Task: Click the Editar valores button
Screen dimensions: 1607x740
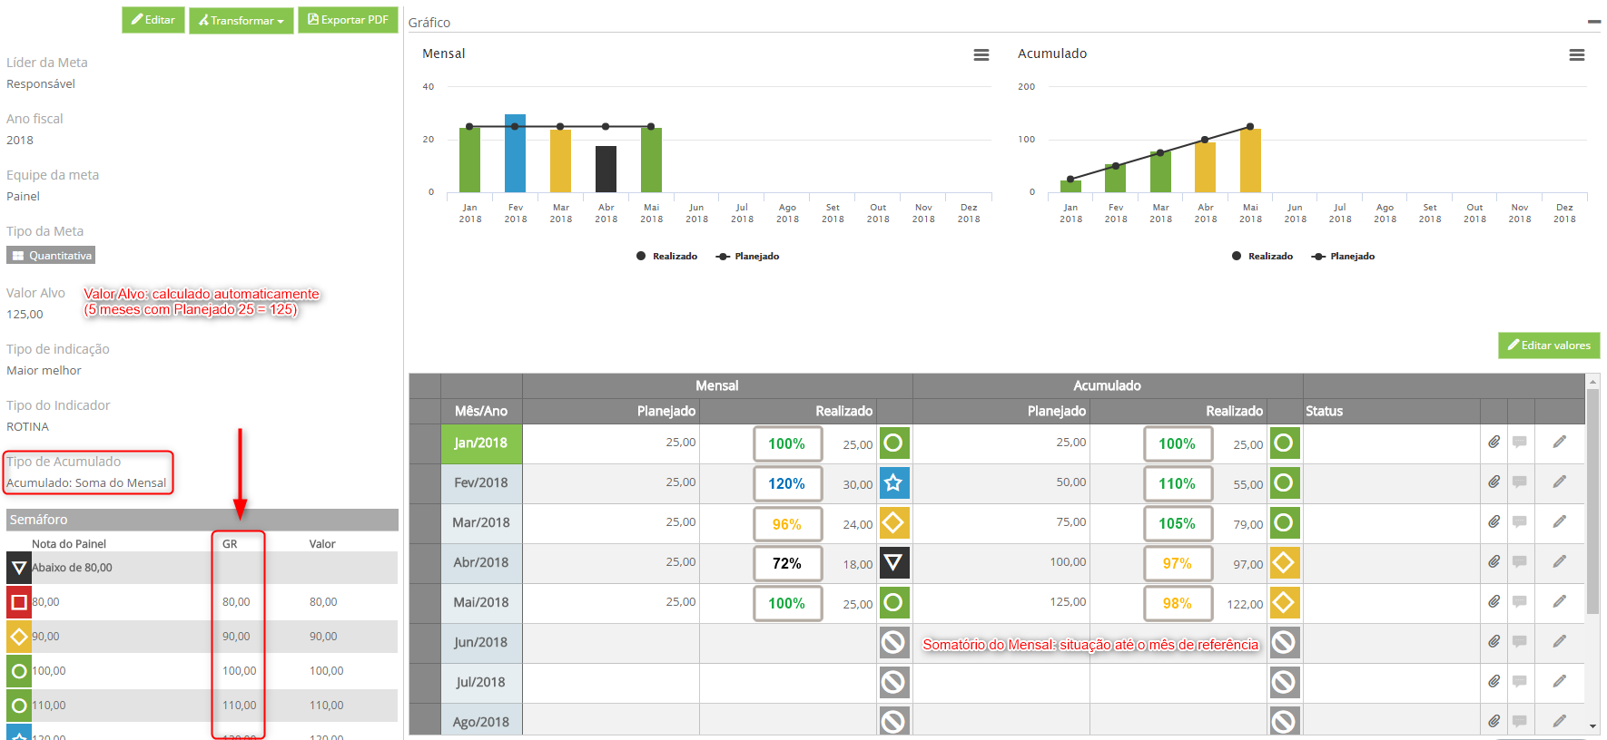Action: [x=1549, y=346]
